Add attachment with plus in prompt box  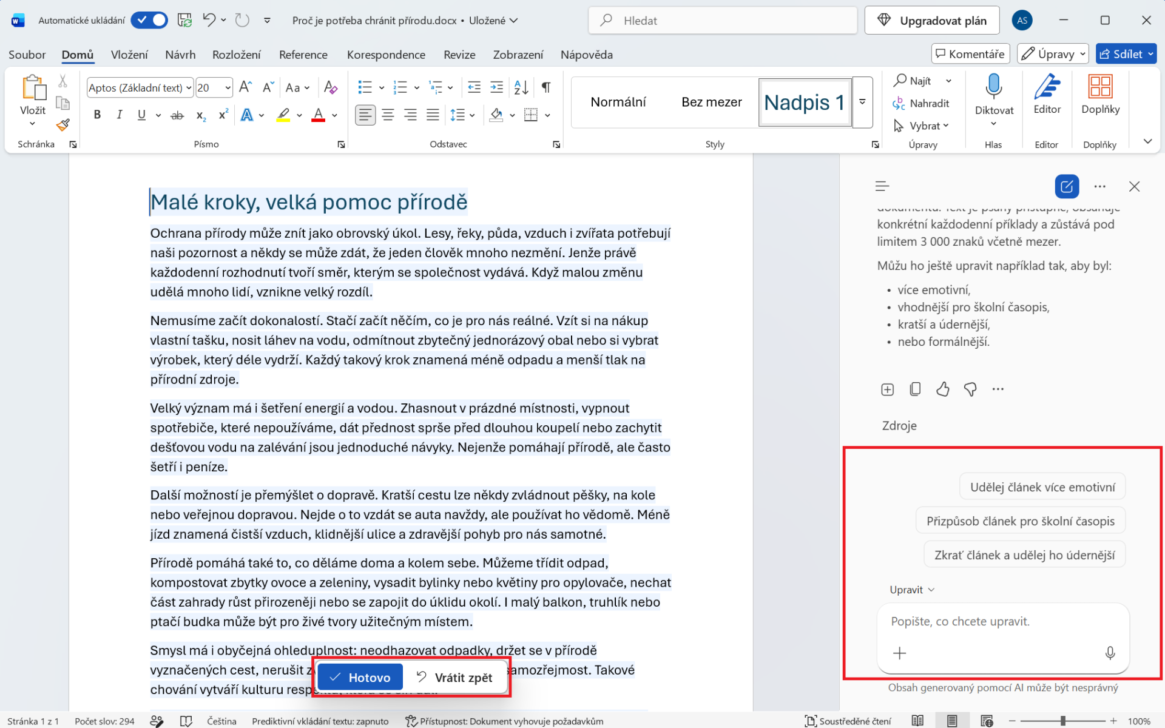coord(899,653)
